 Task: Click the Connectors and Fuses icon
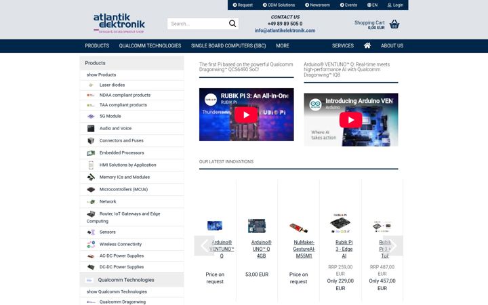coord(91,141)
